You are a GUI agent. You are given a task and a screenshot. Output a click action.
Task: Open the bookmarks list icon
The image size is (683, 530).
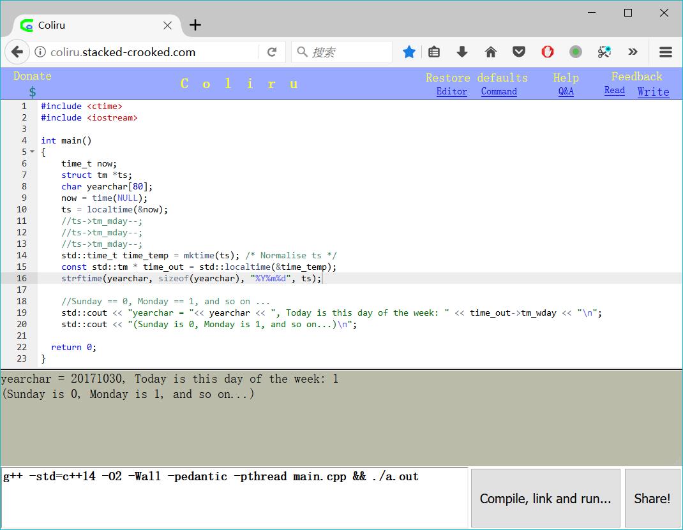434,52
